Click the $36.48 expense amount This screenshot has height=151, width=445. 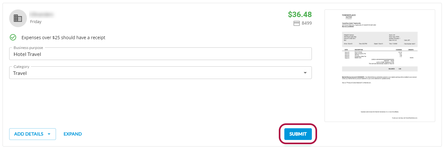pyautogui.click(x=300, y=15)
